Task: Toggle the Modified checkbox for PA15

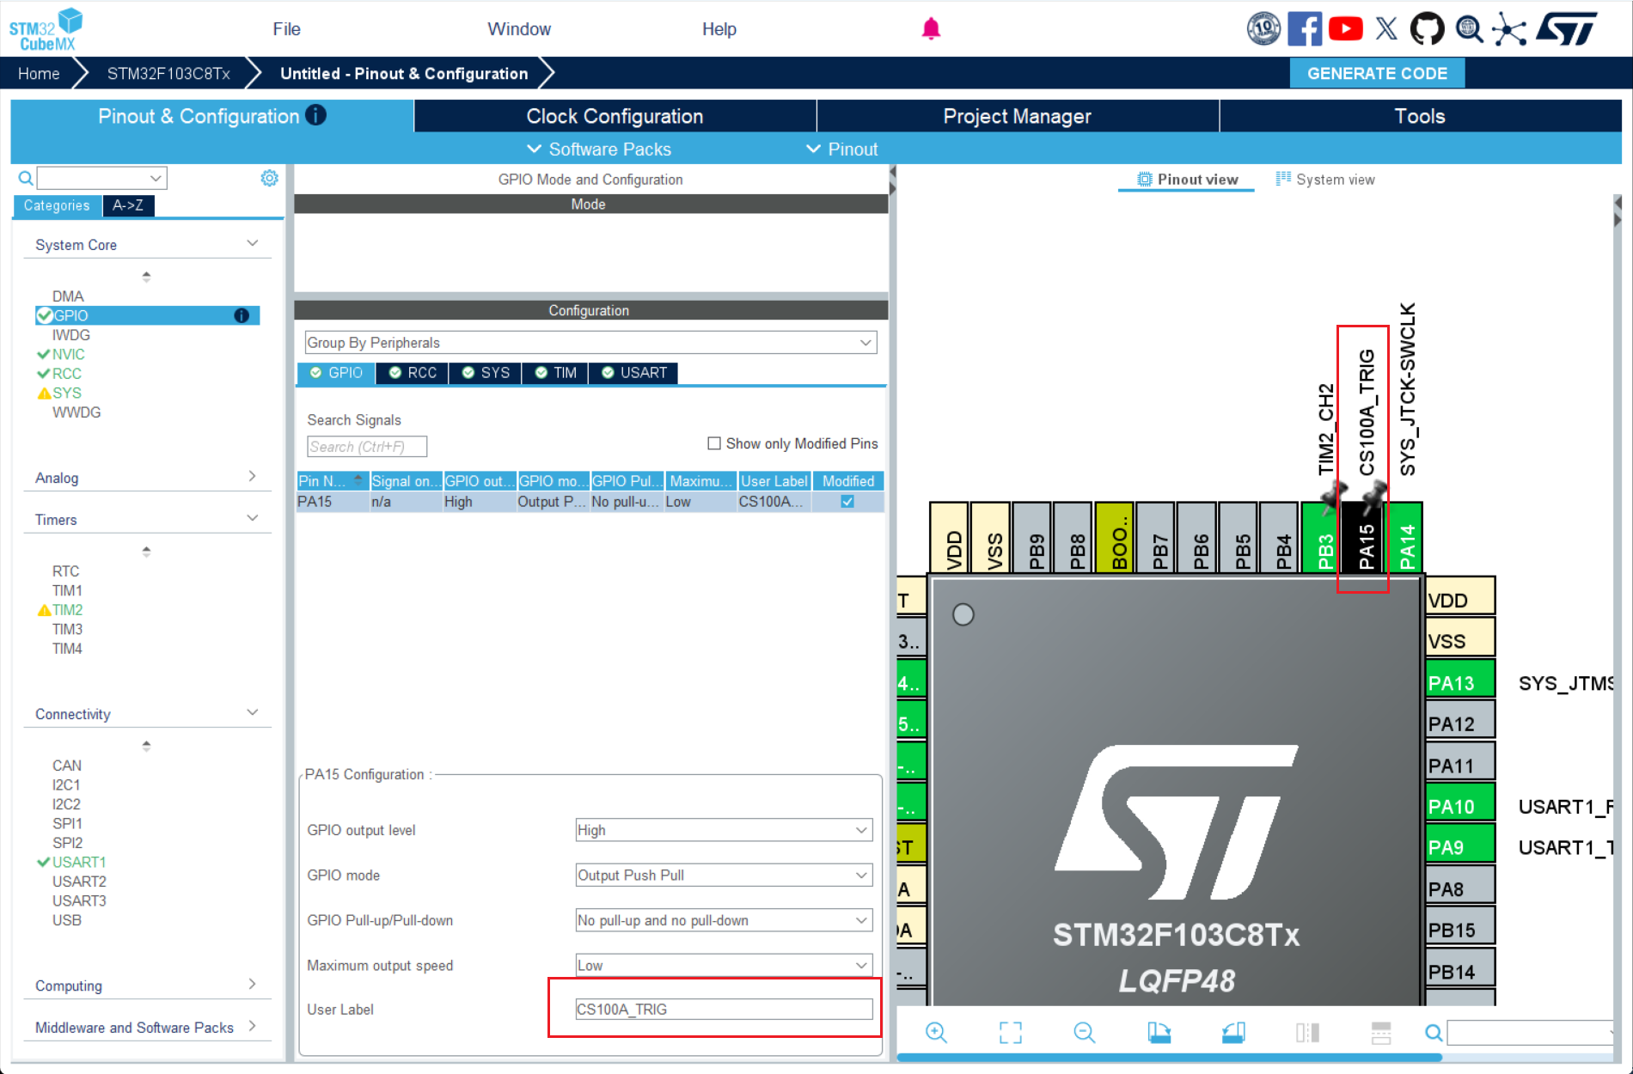Action: [847, 502]
